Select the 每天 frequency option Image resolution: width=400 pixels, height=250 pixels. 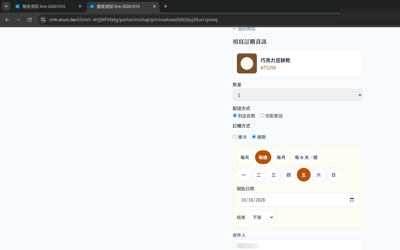[245, 157]
